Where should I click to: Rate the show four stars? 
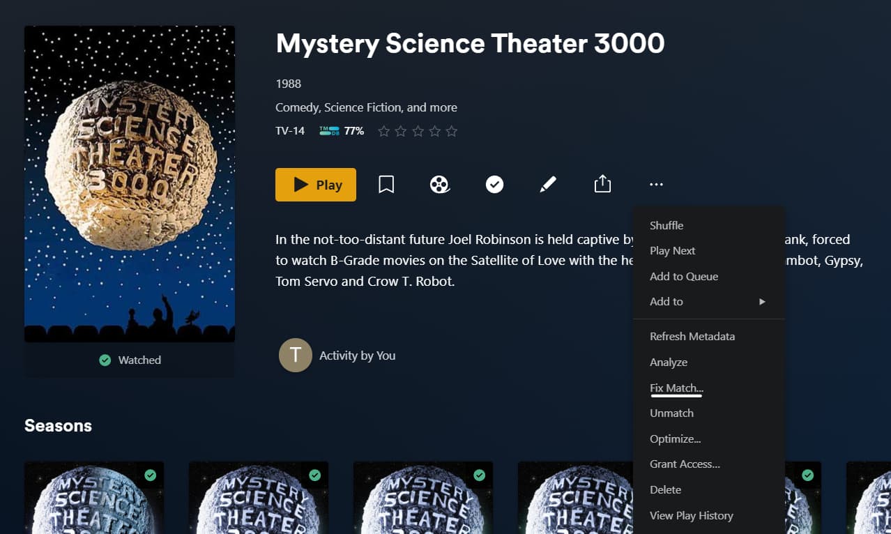tap(434, 131)
